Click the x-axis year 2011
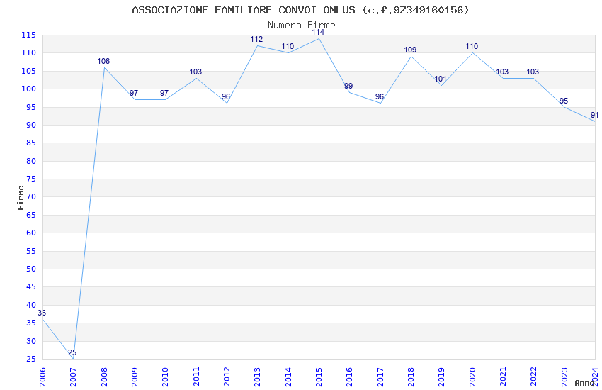 tap(196, 377)
